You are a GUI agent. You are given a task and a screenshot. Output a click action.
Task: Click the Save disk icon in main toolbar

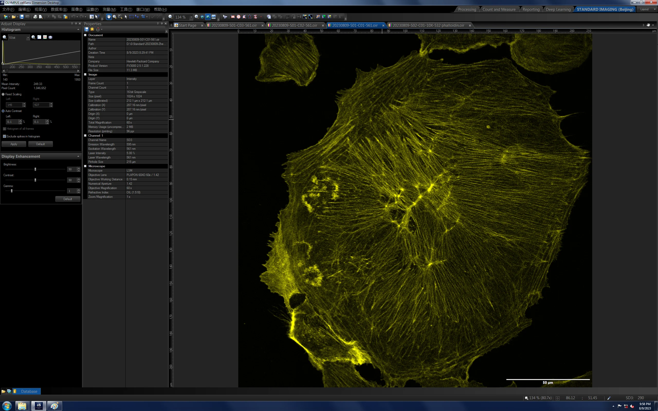pyautogui.click(x=22, y=17)
